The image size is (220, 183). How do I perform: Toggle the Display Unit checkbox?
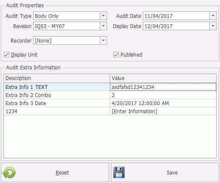coord(6,55)
